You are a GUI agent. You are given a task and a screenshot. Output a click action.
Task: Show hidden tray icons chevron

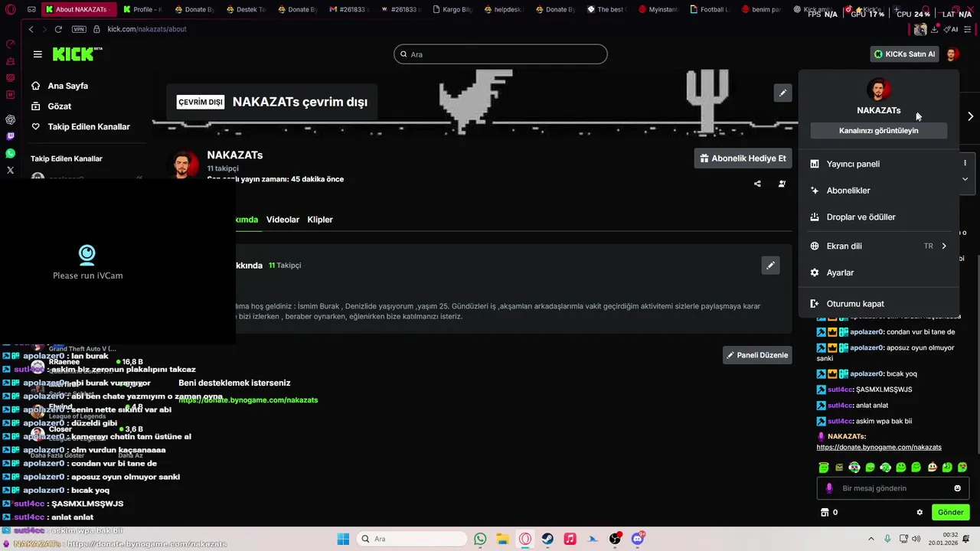871,539
